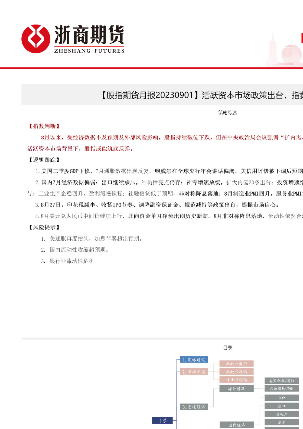Select the 1. 策略建议 node in the diagram

coord(194,360)
